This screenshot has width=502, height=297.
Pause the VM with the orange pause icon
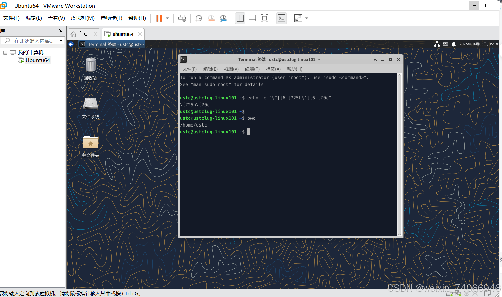click(159, 18)
